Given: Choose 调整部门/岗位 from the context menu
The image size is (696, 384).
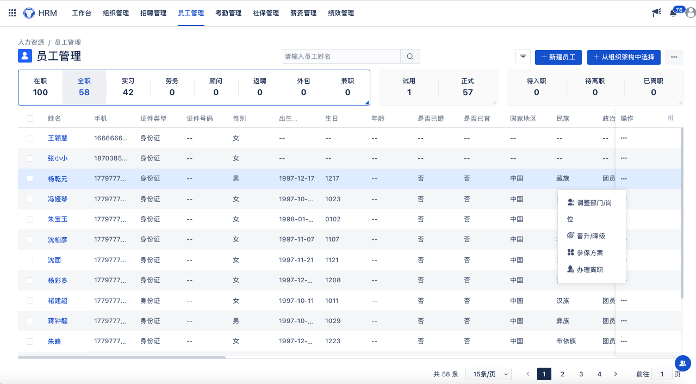Looking at the screenshot, I should (592, 211).
